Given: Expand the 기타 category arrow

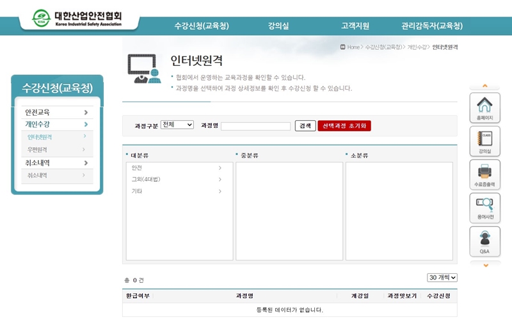Looking at the screenshot, I should coord(220,191).
